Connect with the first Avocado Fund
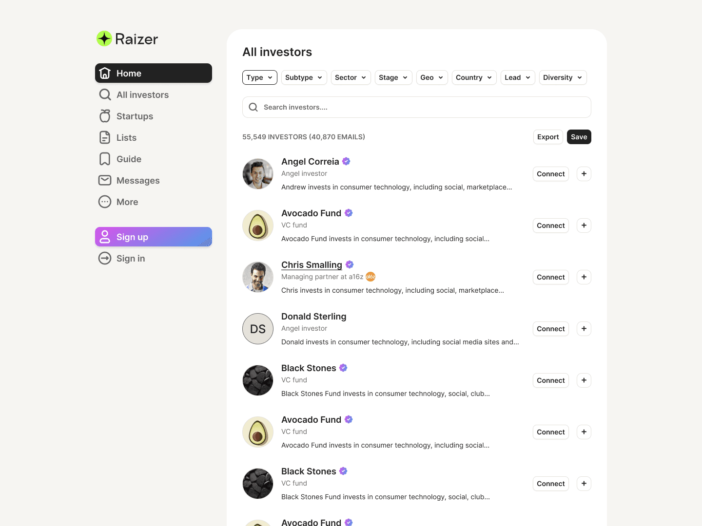Screen dimensions: 702x526 [551, 225]
